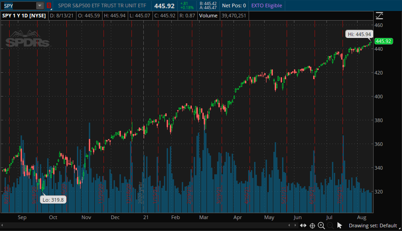
Task: Click the May label on time axis
Action: click(x=269, y=217)
